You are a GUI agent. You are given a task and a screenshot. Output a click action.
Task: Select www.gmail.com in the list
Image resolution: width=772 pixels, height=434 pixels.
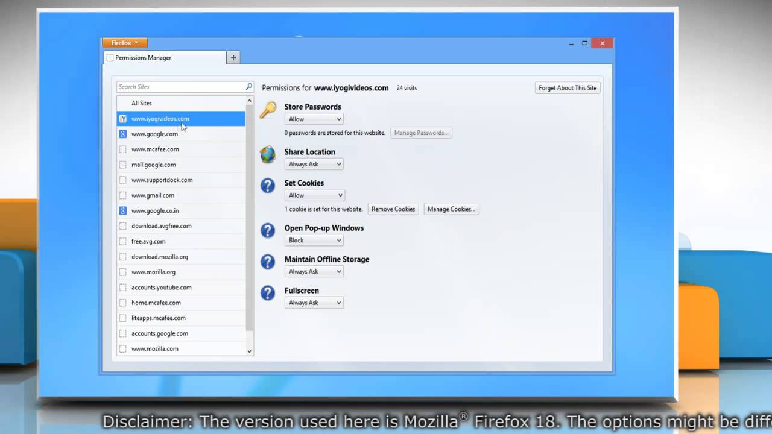coord(181,195)
